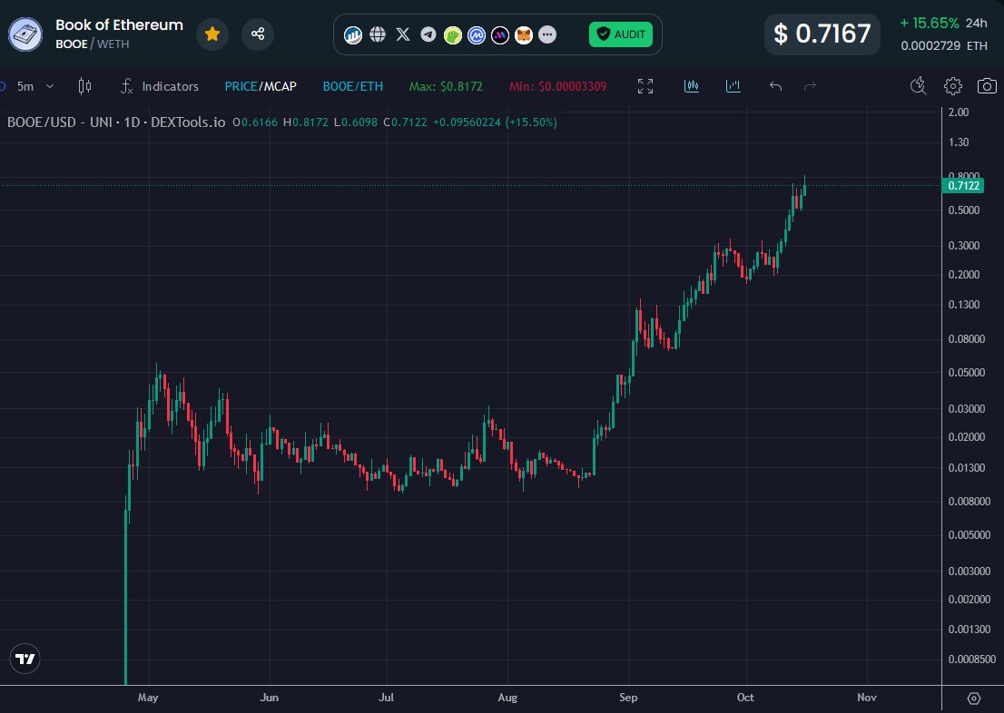The image size is (1004, 713).
Task: Open the CoinMarketCap listing icon
Action: tap(477, 34)
